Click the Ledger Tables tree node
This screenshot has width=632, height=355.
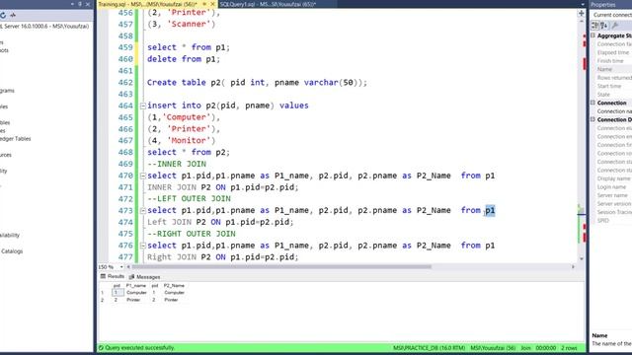(16, 139)
